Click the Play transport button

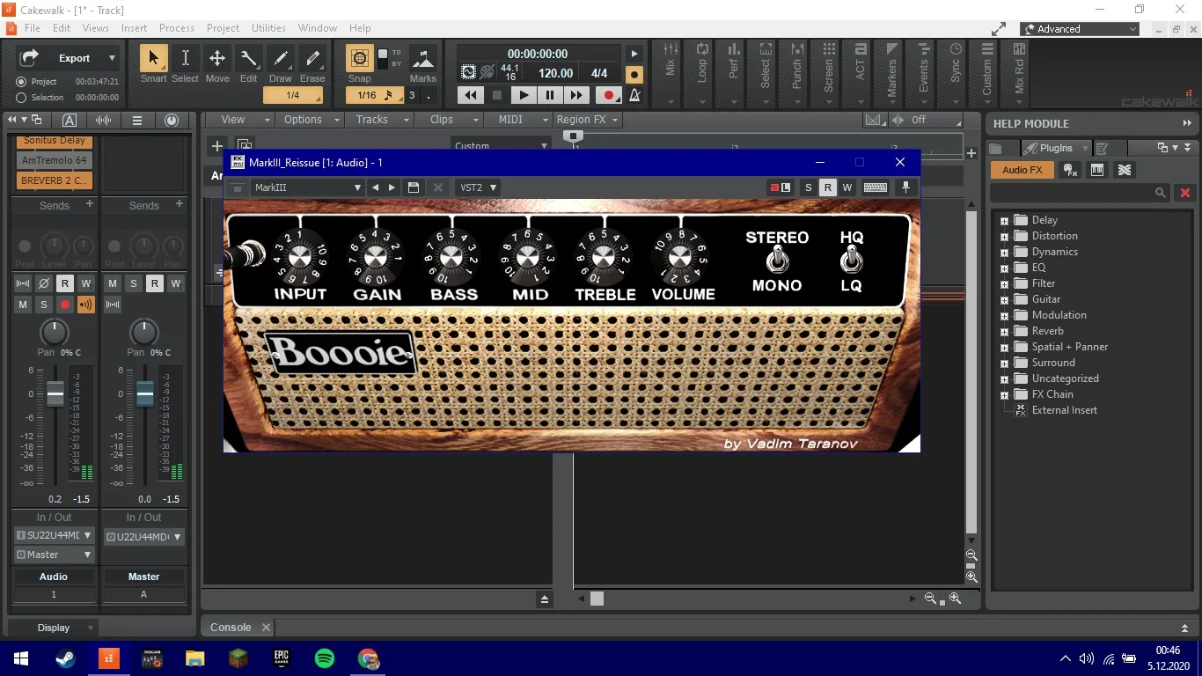524,95
